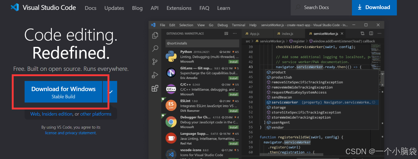Image resolution: width=418 pixels, height=159 pixels.
Task: Open the Extensions icon in activity bar
Action: pos(155,88)
